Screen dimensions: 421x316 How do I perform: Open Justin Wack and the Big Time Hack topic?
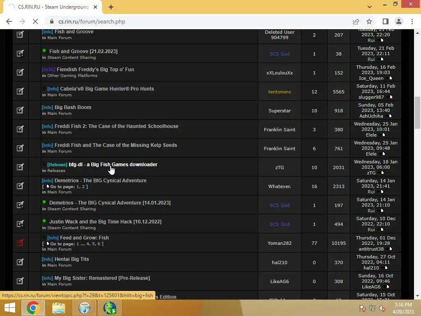coord(105,222)
